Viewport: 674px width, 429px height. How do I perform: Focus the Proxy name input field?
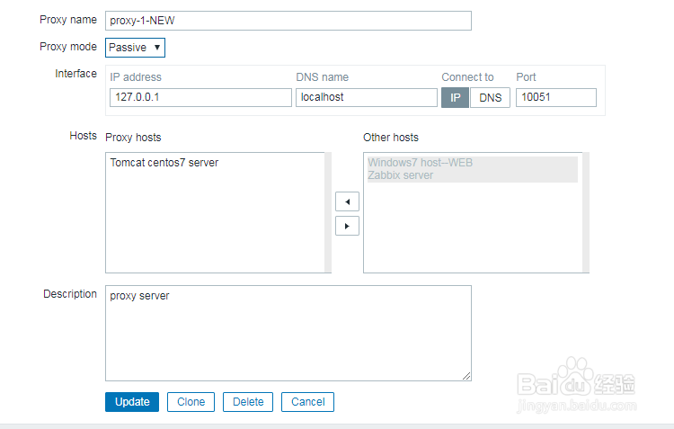(x=288, y=21)
